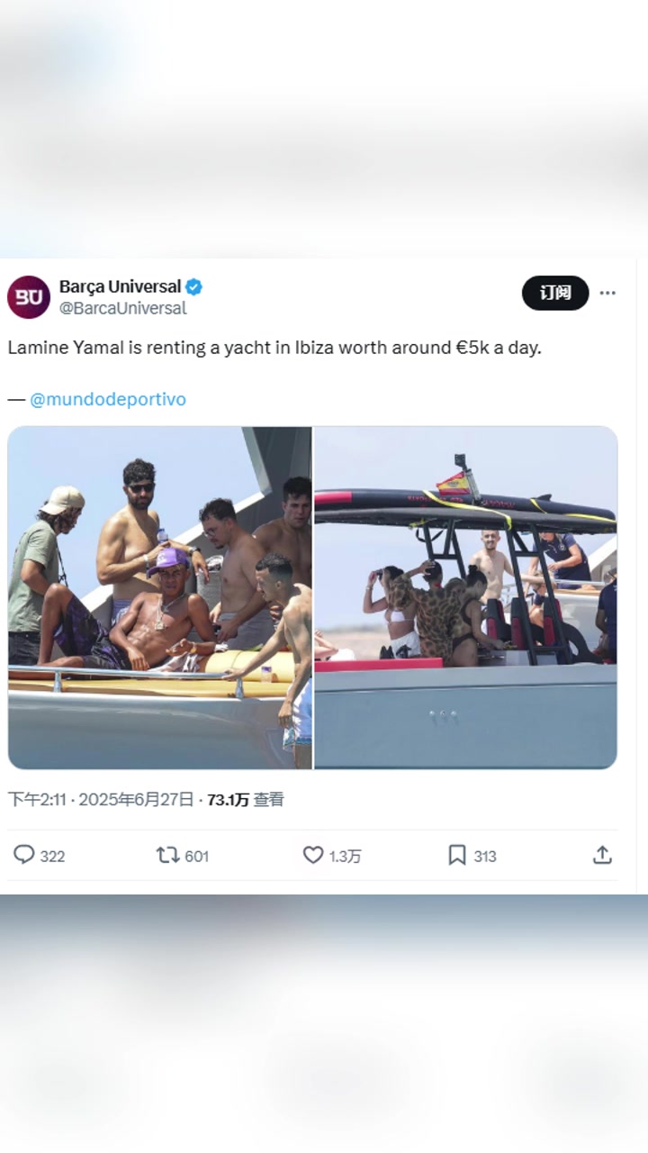Click the reply speech bubble icon
The width and height of the screenshot is (648, 1153).
coord(24,855)
